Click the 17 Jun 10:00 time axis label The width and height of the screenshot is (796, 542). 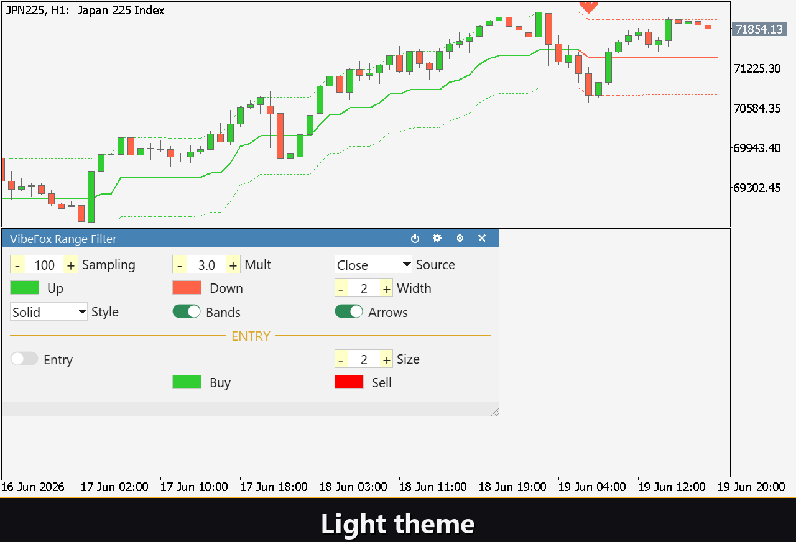[194, 487]
